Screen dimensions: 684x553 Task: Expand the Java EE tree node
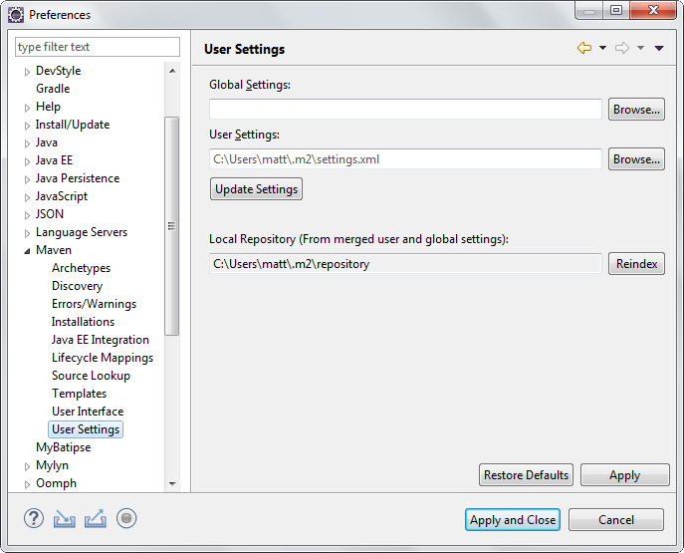tap(27, 160)
